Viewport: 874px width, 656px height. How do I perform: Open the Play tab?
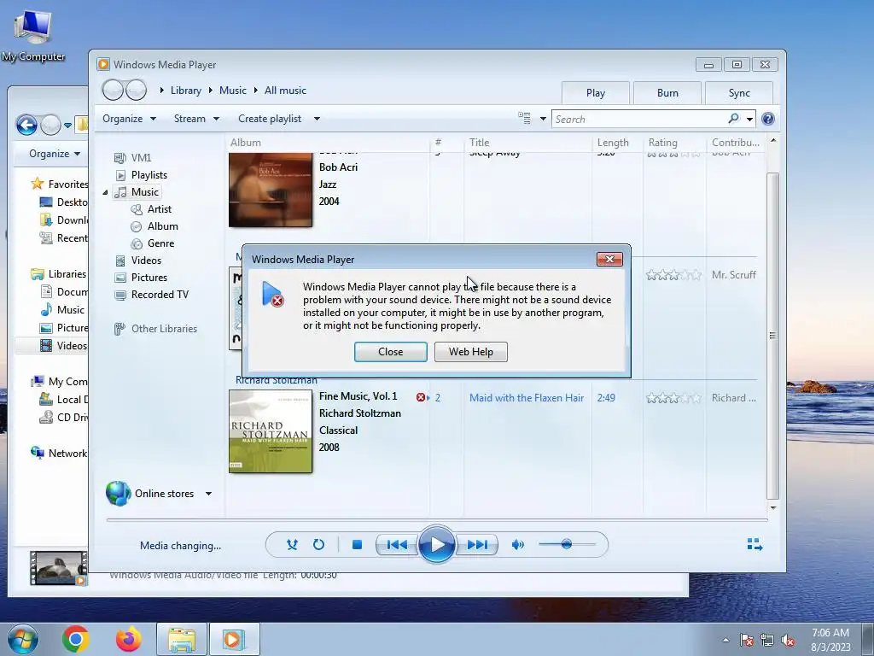tap(595, 93)
